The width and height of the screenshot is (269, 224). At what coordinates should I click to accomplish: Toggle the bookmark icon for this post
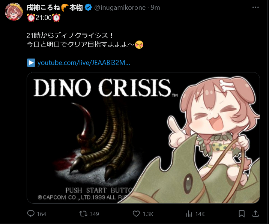coord(242,214)
